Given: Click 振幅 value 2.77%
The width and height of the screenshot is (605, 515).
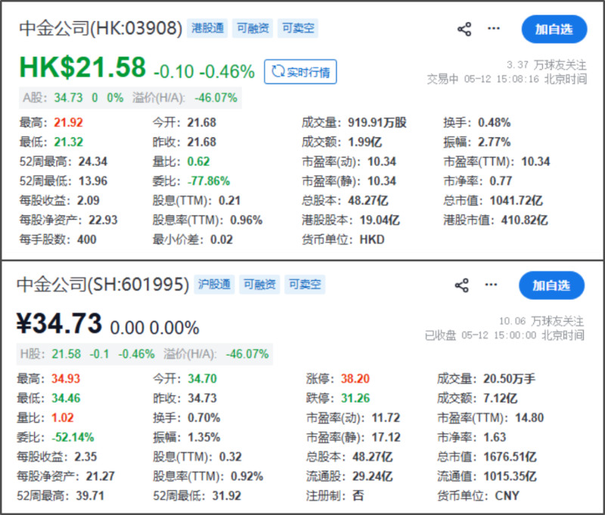Looking at the screenshot, I should point(495,142).
